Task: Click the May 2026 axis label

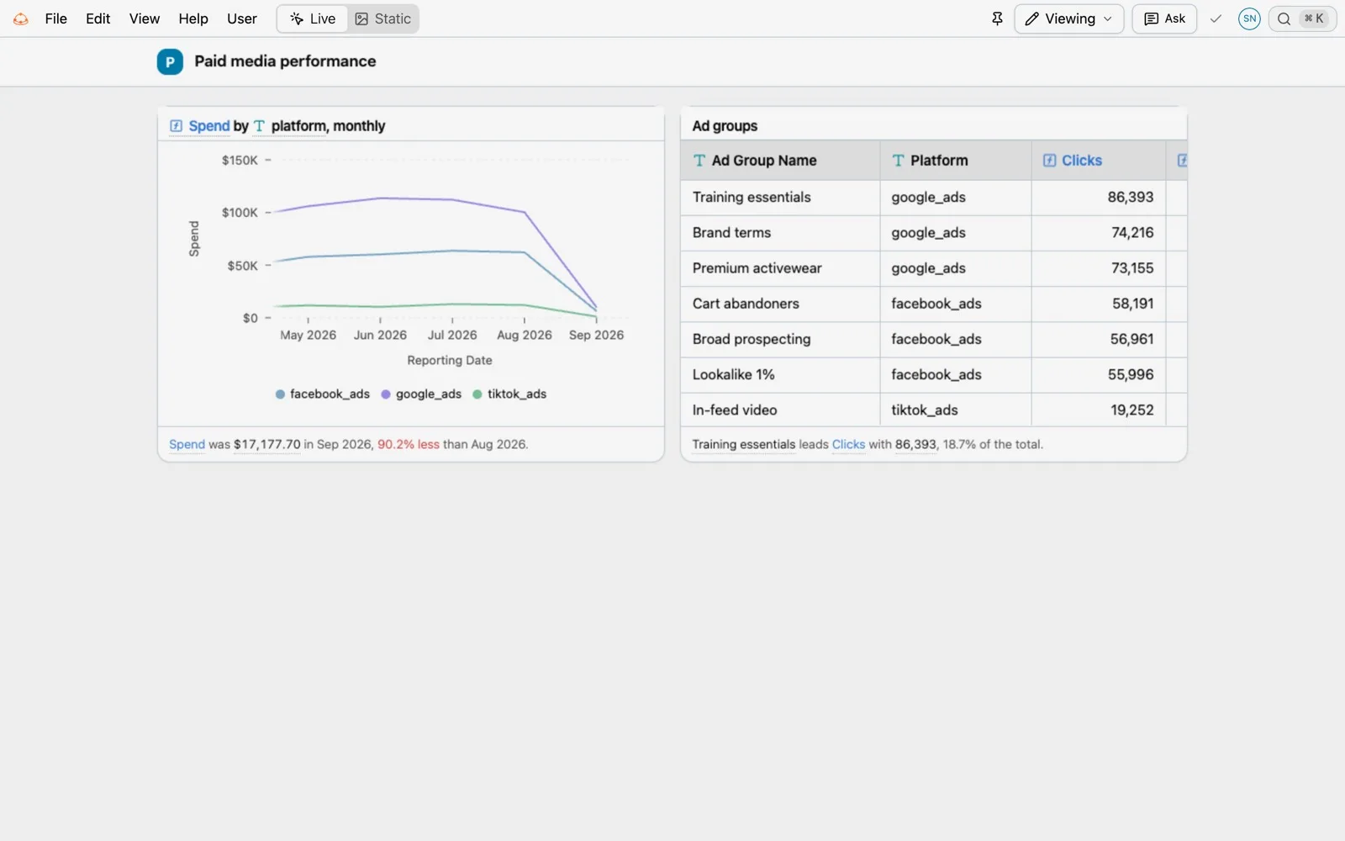Action: pyautogui.click(x=308, y=335)
